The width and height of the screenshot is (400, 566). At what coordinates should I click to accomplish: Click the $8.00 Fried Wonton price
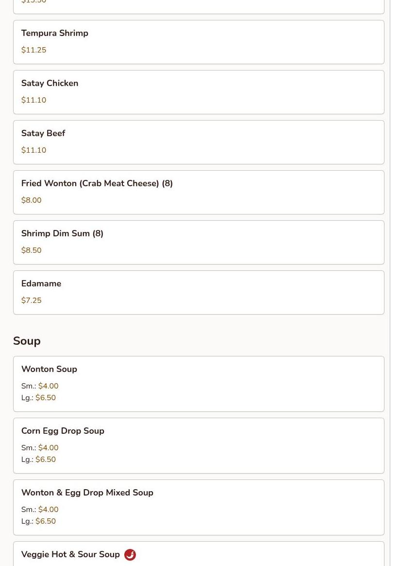tap(31, 200)
